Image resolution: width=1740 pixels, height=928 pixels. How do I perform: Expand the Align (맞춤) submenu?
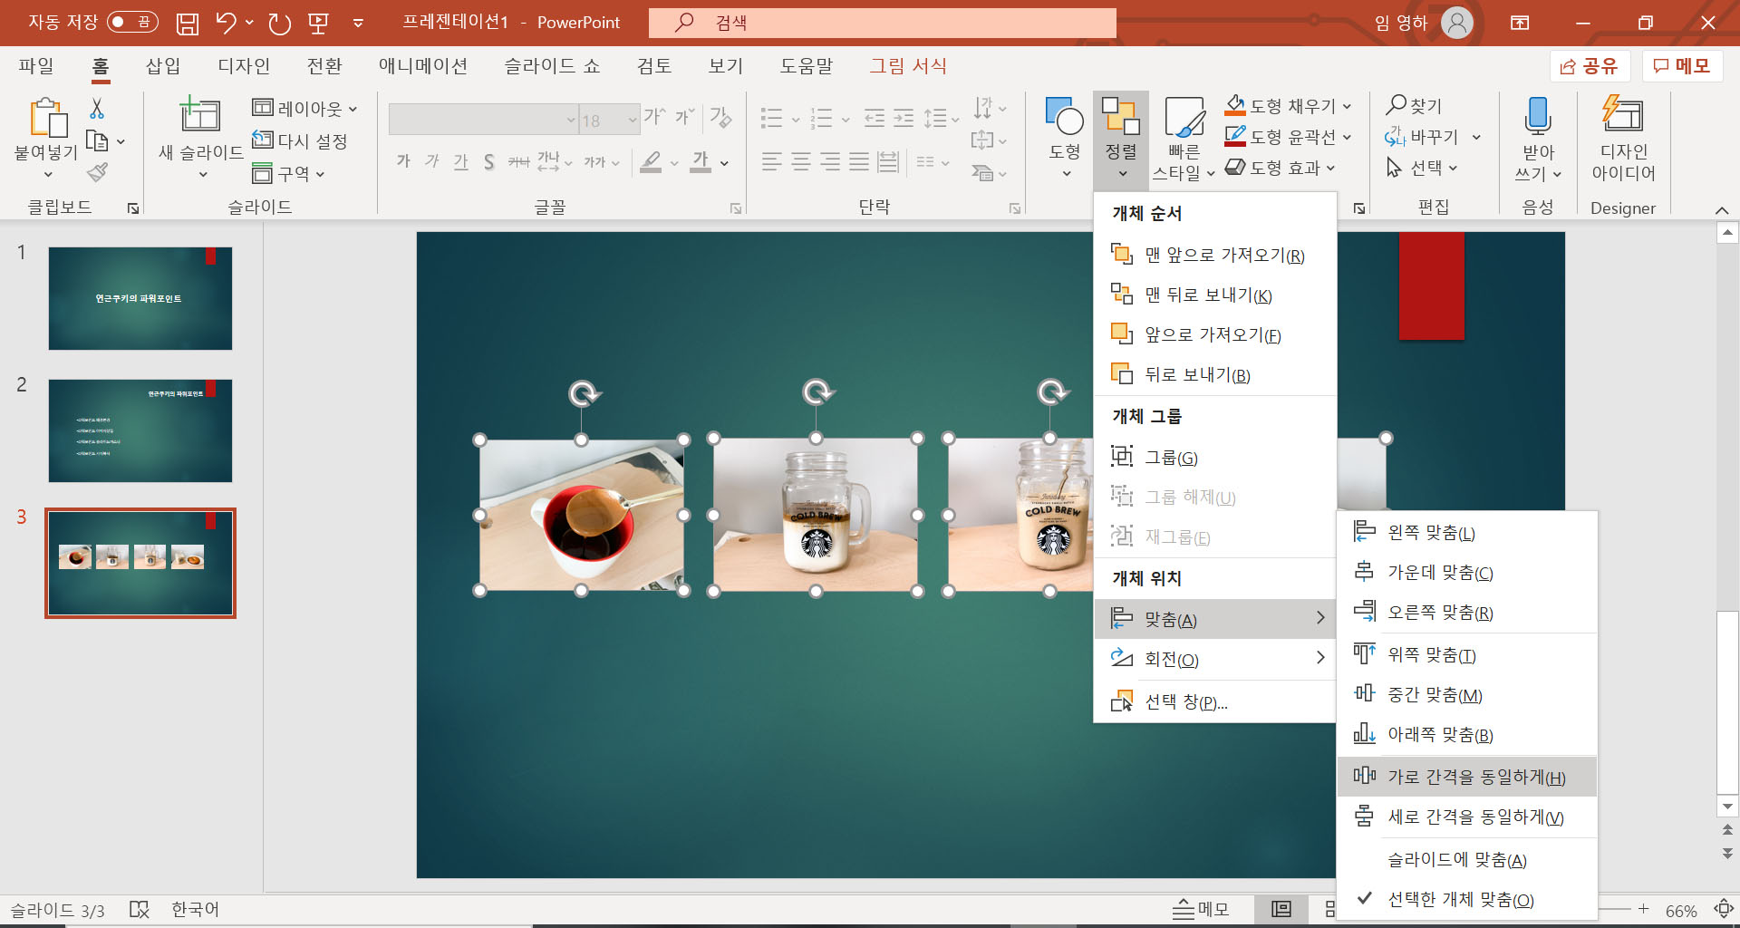point(1214,619)
